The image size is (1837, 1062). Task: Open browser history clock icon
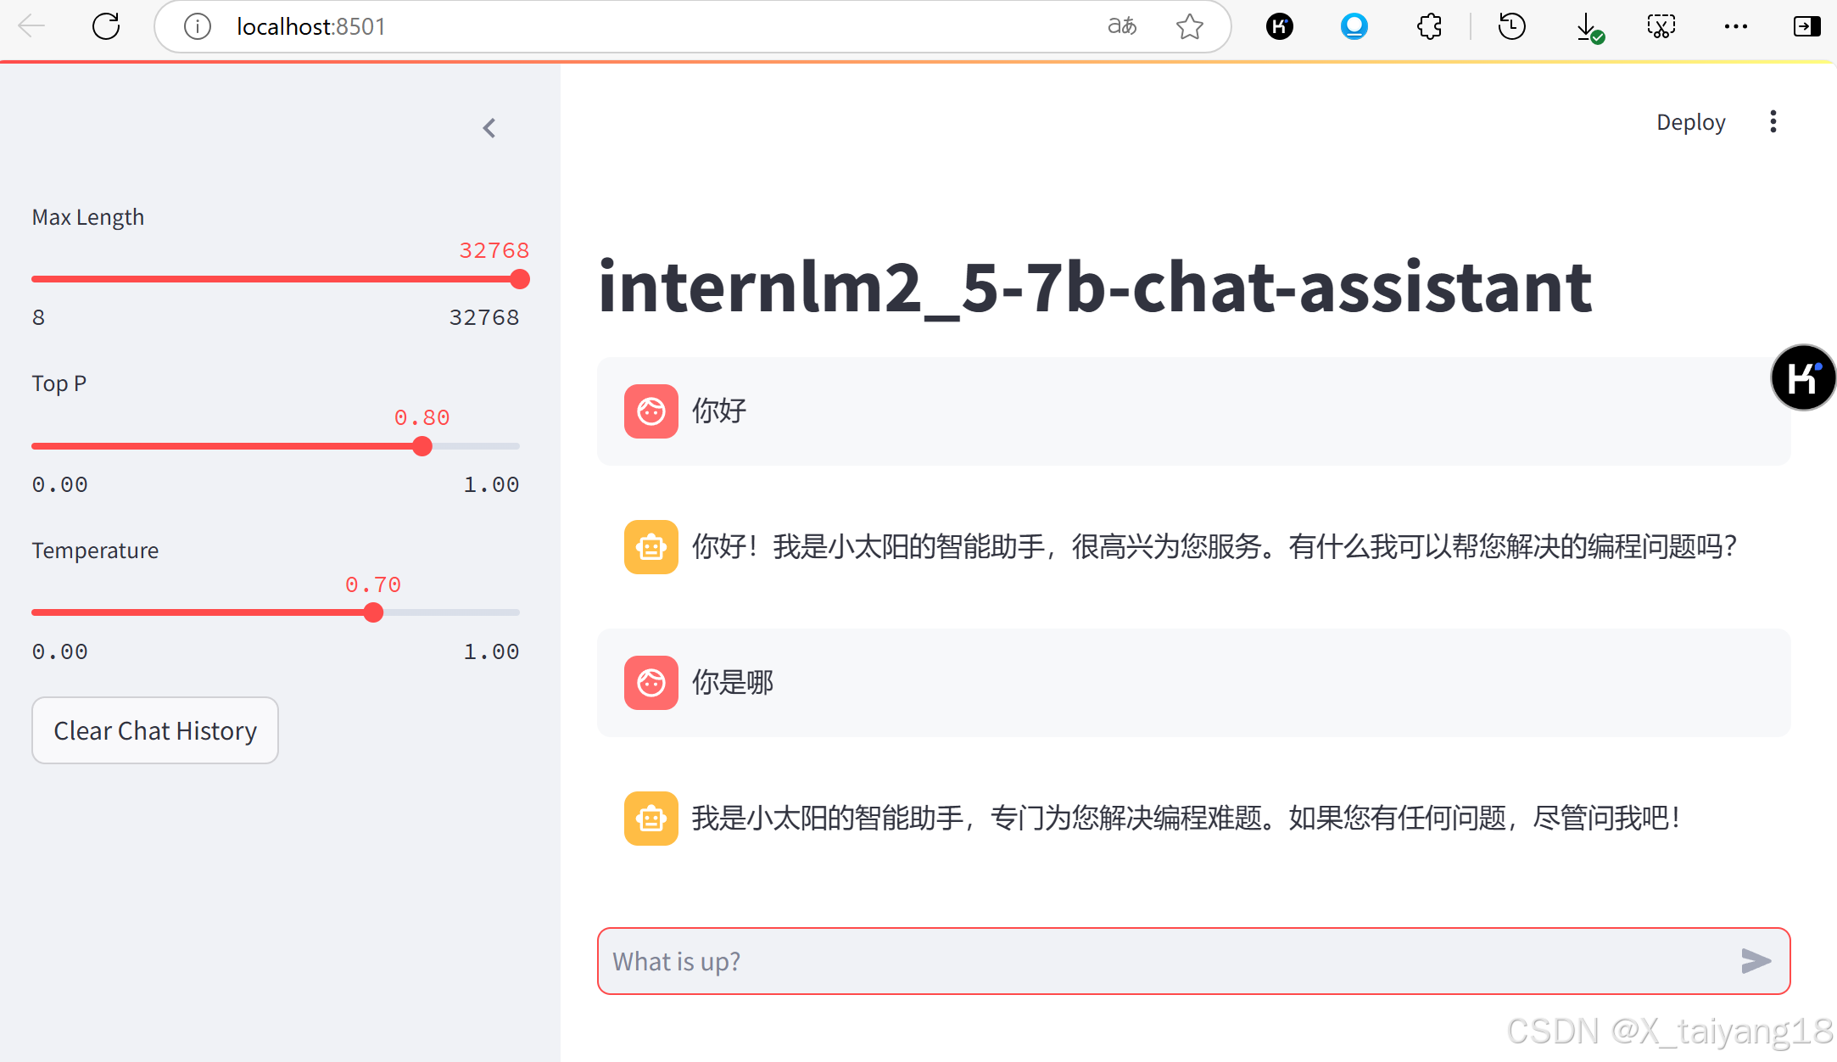[x=1511, y=27]
